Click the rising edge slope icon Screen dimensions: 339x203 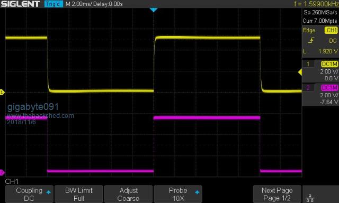tap(311, 40)
